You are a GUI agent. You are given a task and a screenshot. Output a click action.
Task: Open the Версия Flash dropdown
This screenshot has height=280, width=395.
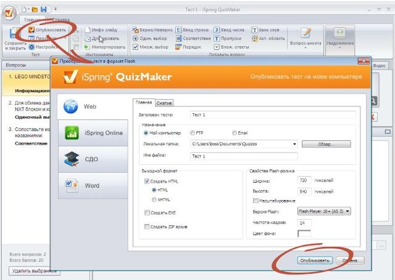click(x=347, y=211)
